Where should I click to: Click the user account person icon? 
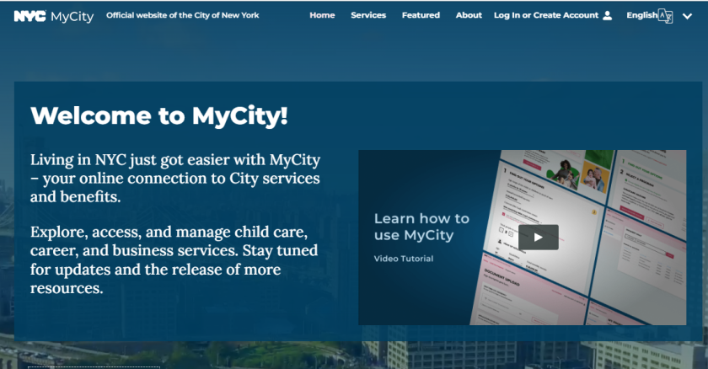click(608, 15)
